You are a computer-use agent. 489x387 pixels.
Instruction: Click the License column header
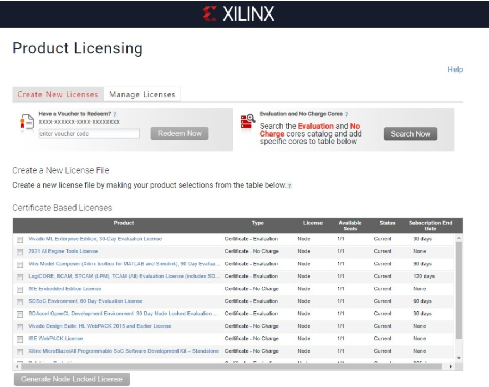click(313, 223)
